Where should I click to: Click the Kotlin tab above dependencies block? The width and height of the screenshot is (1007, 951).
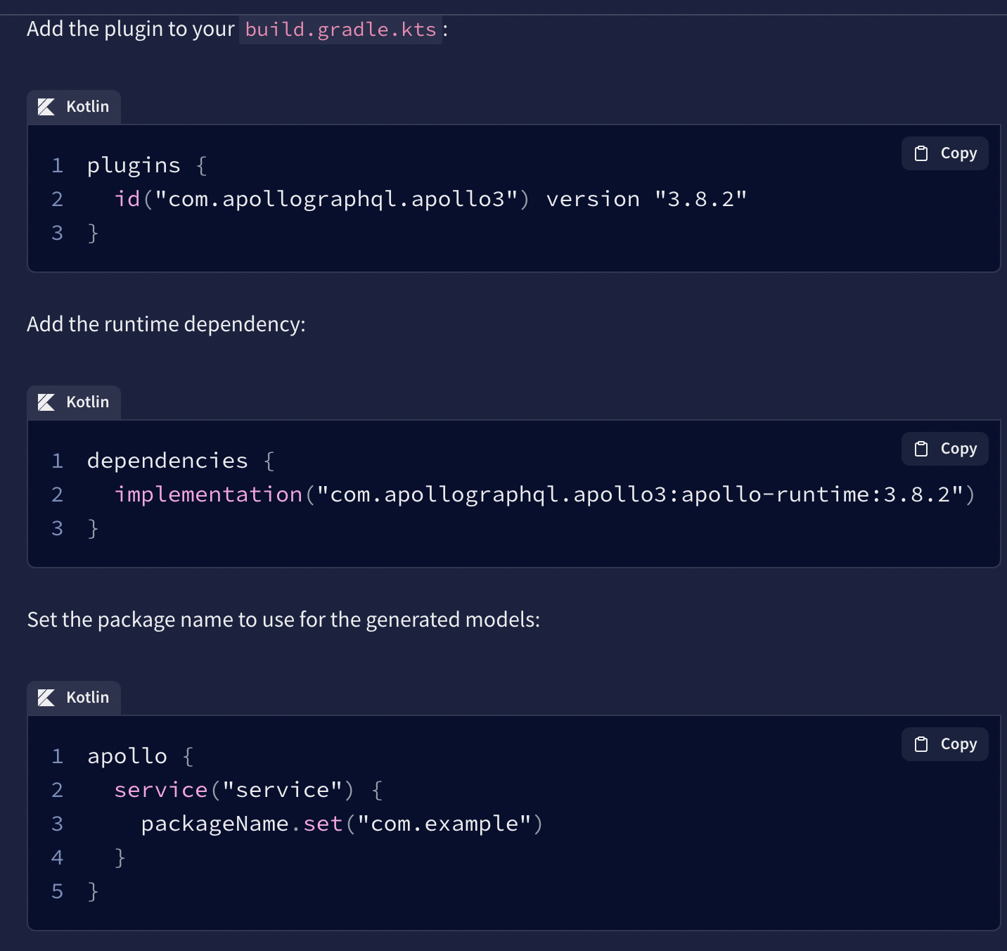pyautogui.click(x=74, y=402)
